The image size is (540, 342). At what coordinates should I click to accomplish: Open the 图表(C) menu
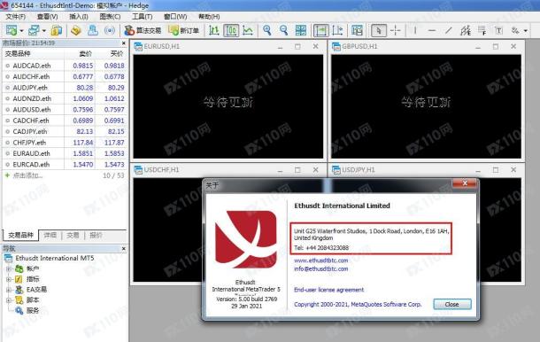tap(110, 17)
